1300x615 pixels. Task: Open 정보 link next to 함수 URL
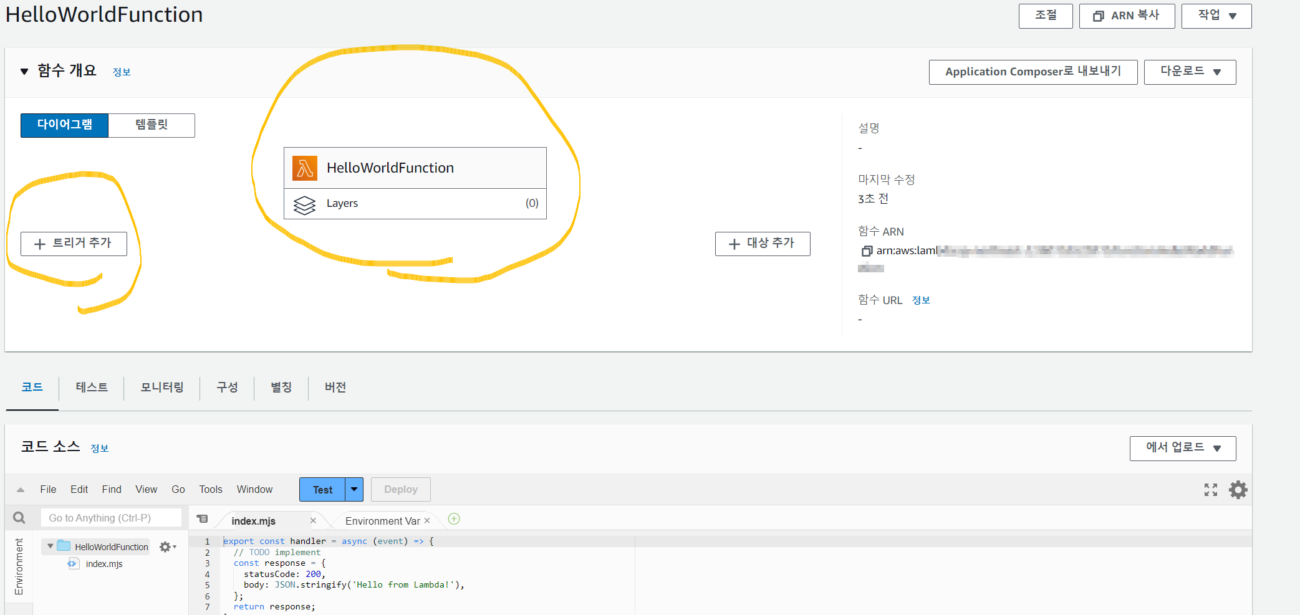point(921,300)
